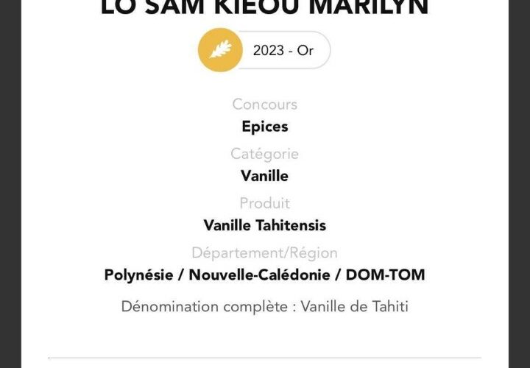Click the 2023 - Or medal badge
Image resolution: width=530 pixels, height=368 pixels.
(264, 50)
